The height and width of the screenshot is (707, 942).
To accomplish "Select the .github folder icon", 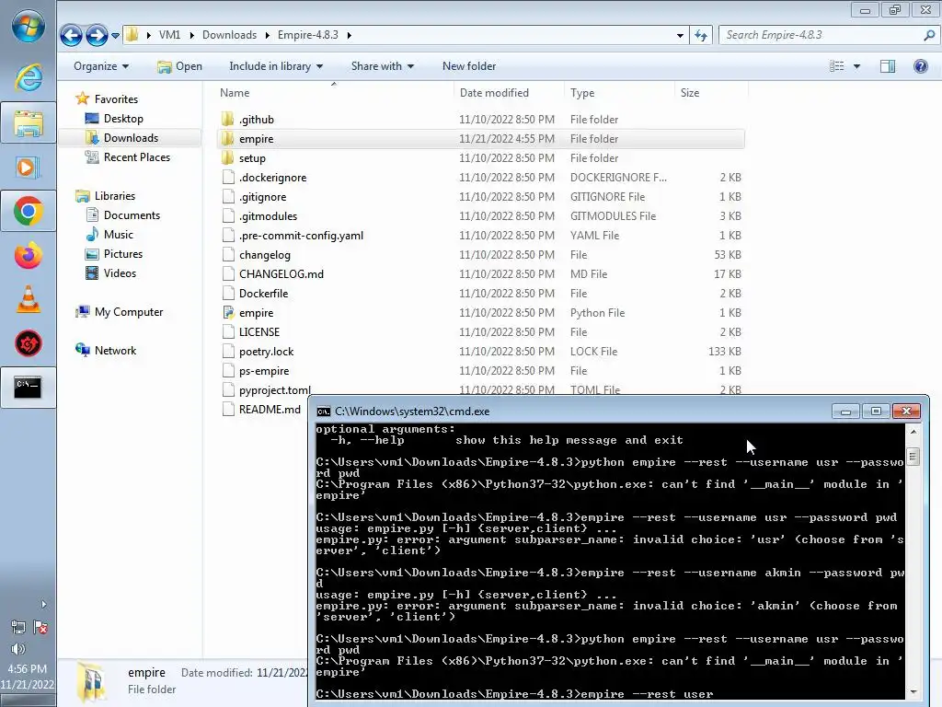I will point(228,119).
